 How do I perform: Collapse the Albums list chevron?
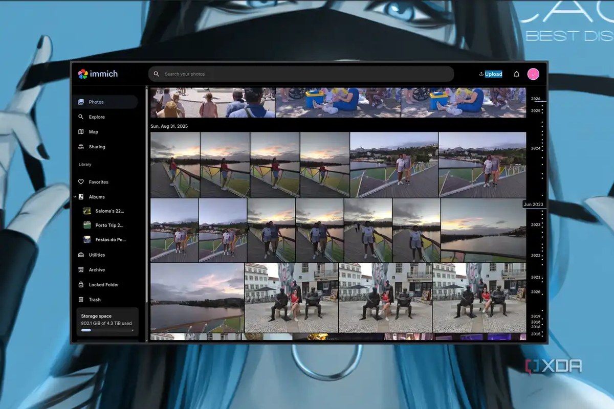click(x=75, y=197)
